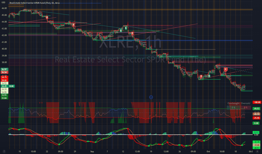Click the 29 date label on the time axis

click(x=75, y=151)
